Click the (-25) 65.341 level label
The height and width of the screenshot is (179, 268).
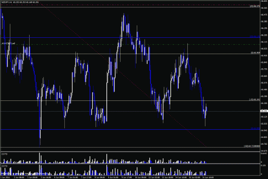pos(254,99)
